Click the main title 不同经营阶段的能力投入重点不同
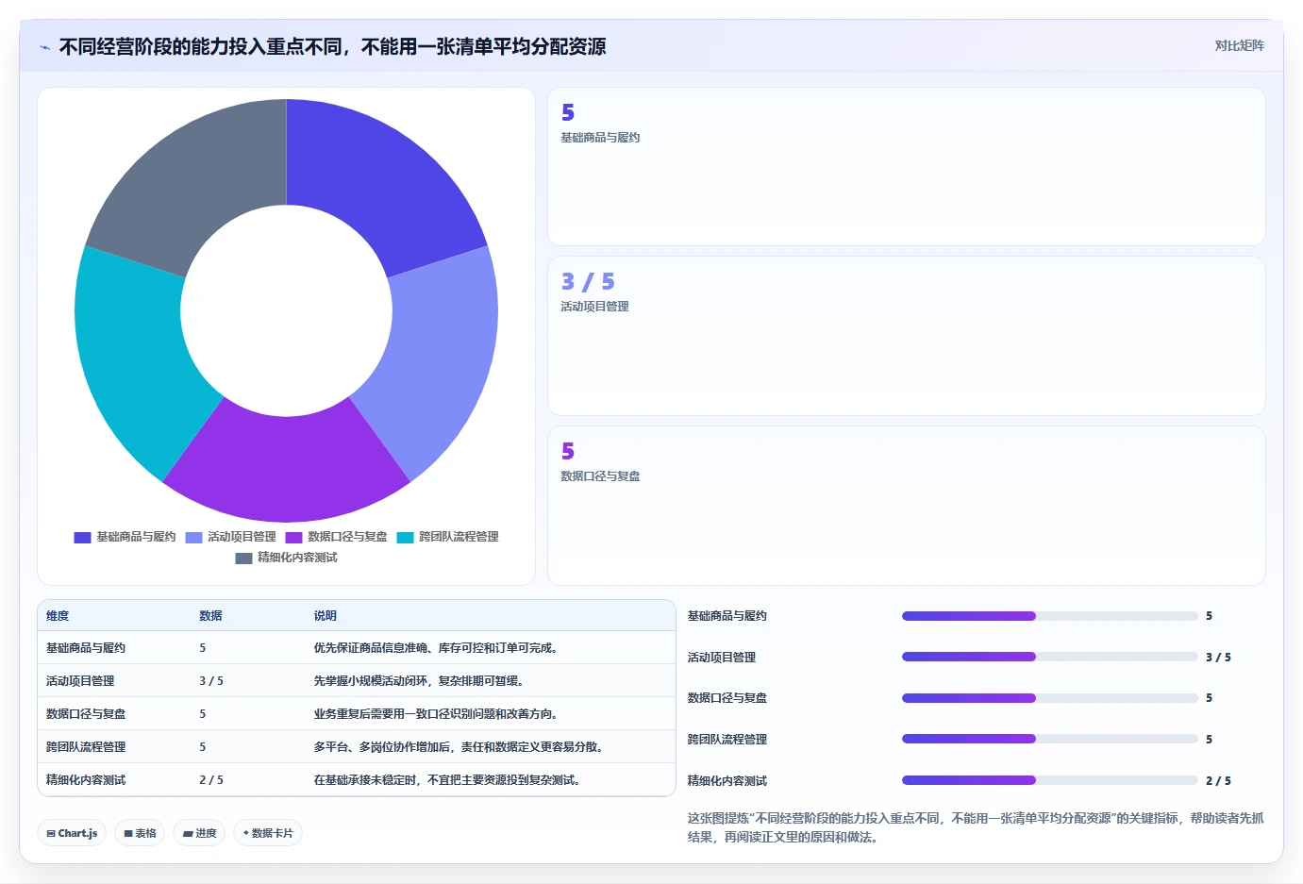 coord(332,46)
